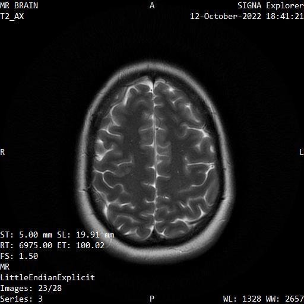Click the left-side 'L' orientation marker

302,152
